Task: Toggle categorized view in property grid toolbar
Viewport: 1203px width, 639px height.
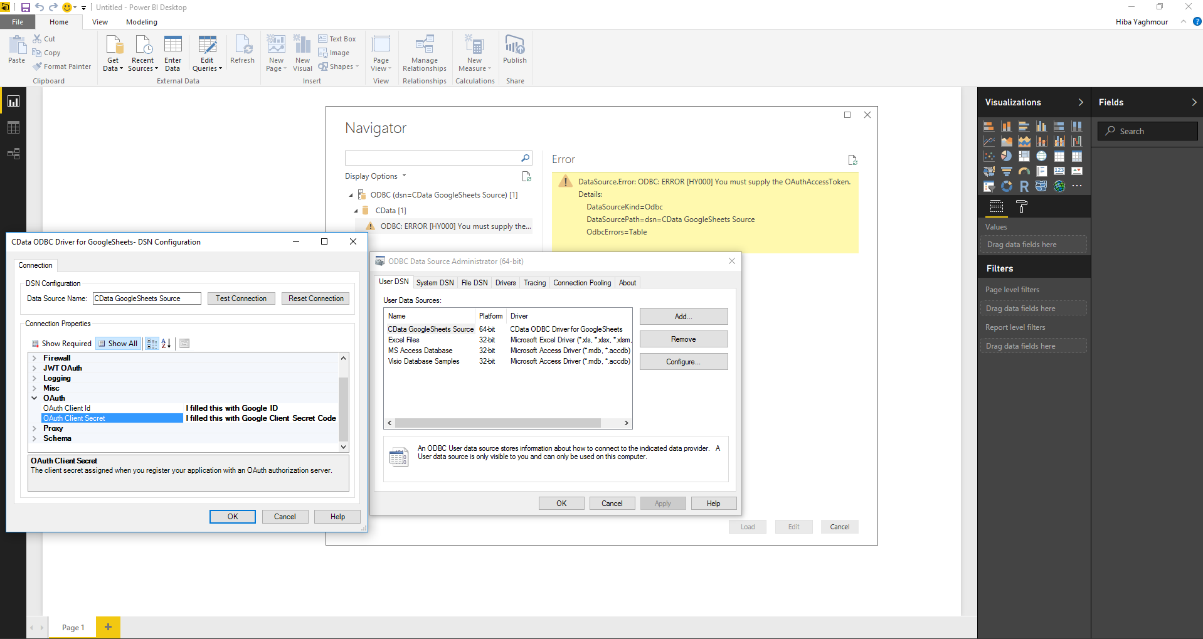Action: pyautogui.click(x=152, y=343)
